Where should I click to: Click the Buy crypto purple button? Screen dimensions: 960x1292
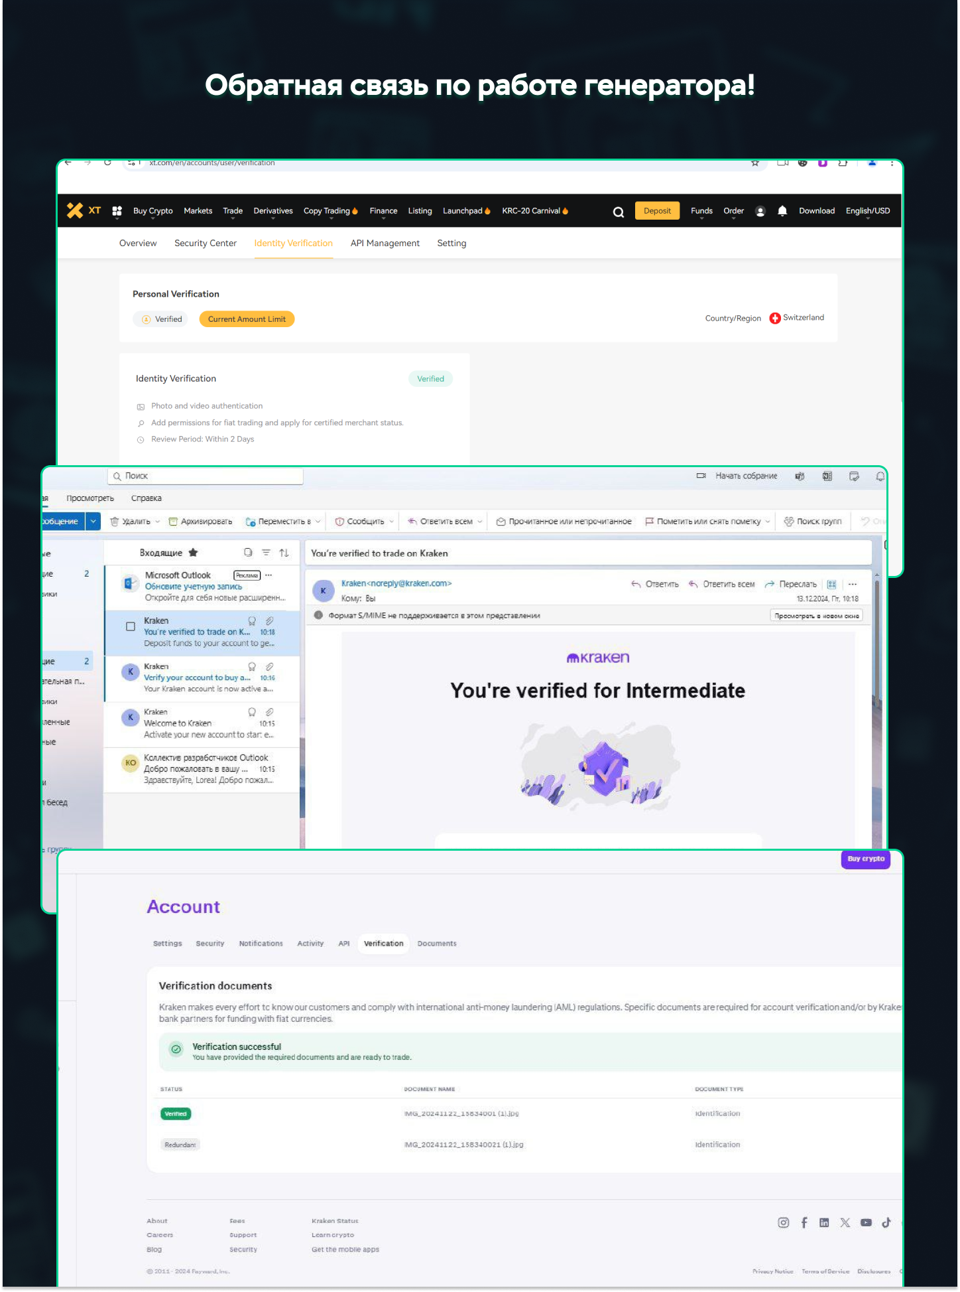[865, 859]
